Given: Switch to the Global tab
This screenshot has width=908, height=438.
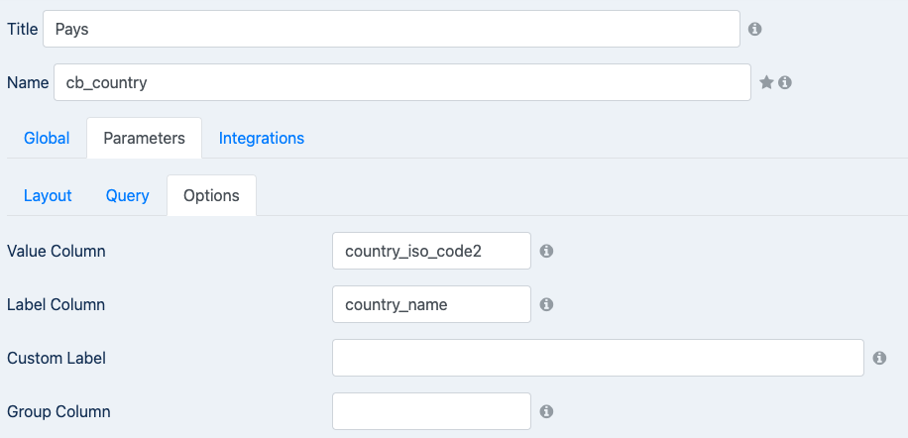Looking at the screenshot, I should [x=47, y=139].
